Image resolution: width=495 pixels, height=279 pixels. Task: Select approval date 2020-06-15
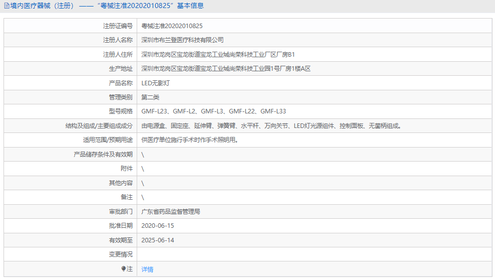[157, 226]
